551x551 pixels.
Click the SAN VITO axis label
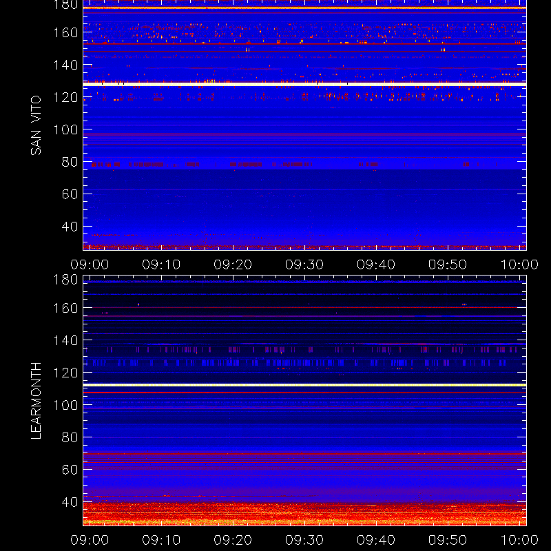coord(36,125)
